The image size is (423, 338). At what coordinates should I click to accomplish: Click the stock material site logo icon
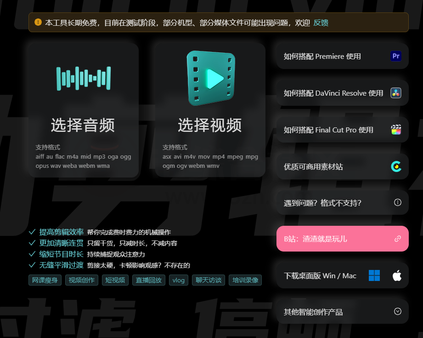tap(396, 166)
